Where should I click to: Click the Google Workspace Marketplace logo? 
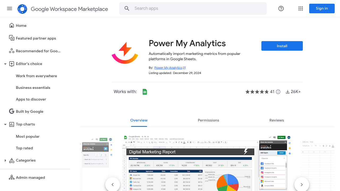pyautogui.click(x=22, y=9)
